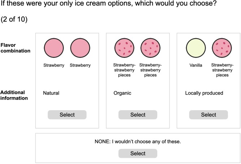Viewport: 241px width, 164px height.
Task: Click the "Locally produced" text
Action: click(x=204, y=93)
